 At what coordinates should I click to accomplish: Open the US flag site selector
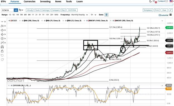tap(171, 1)
